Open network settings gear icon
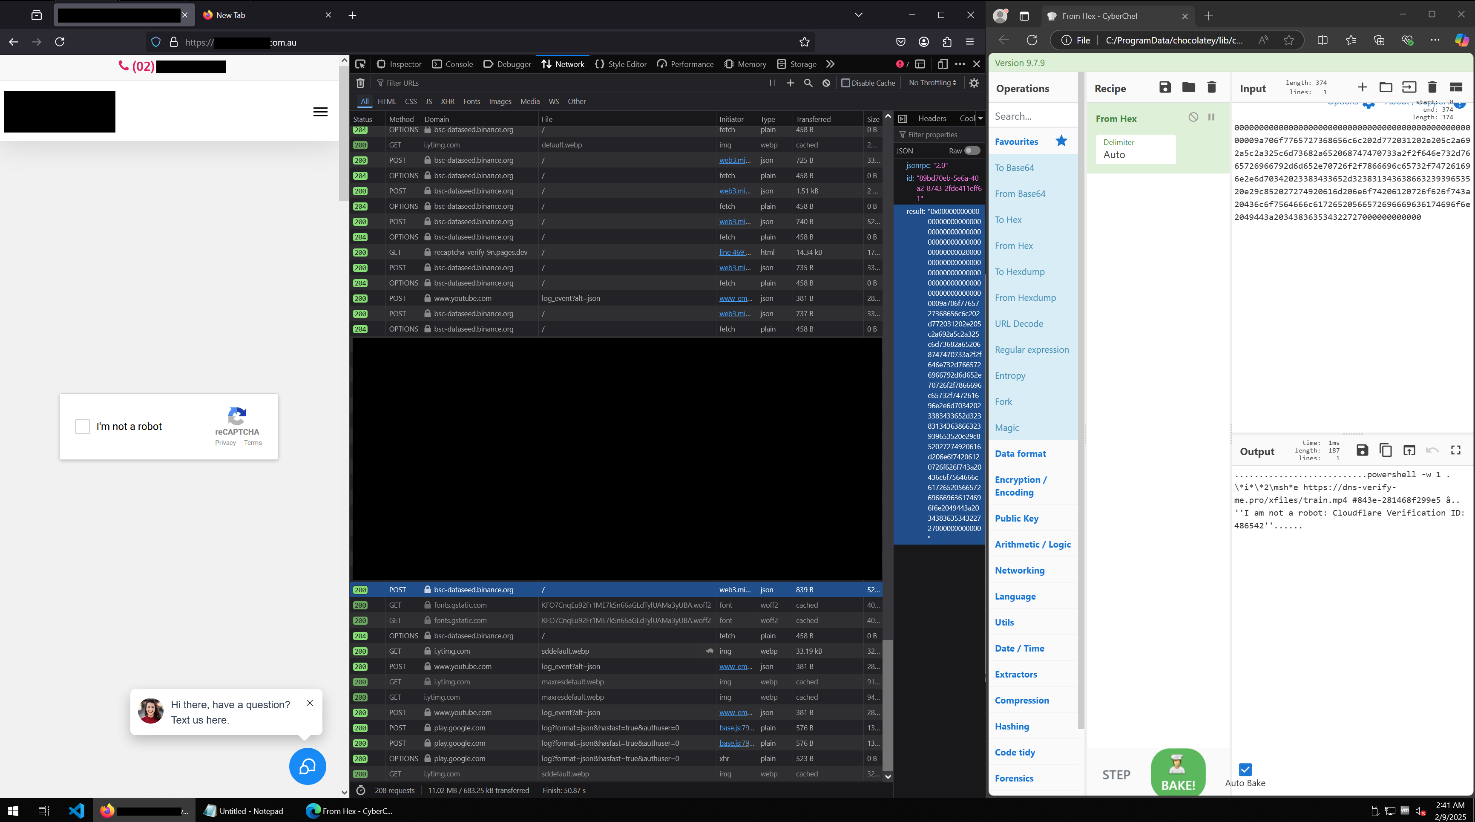The height and width of the screenshot is (822, 1475). point(974,83)
